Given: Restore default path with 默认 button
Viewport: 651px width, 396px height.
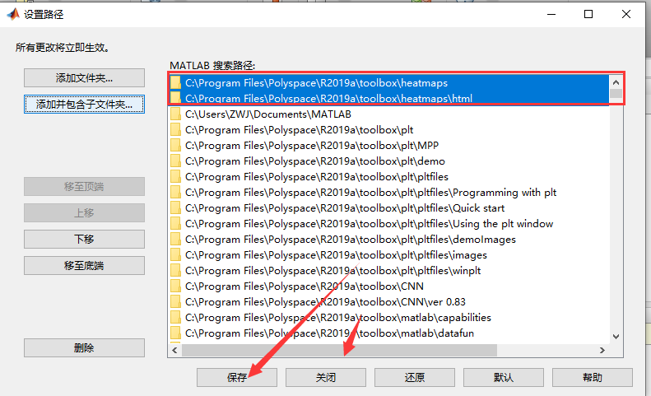Looking at the screenshot, I should coord(504,377).
